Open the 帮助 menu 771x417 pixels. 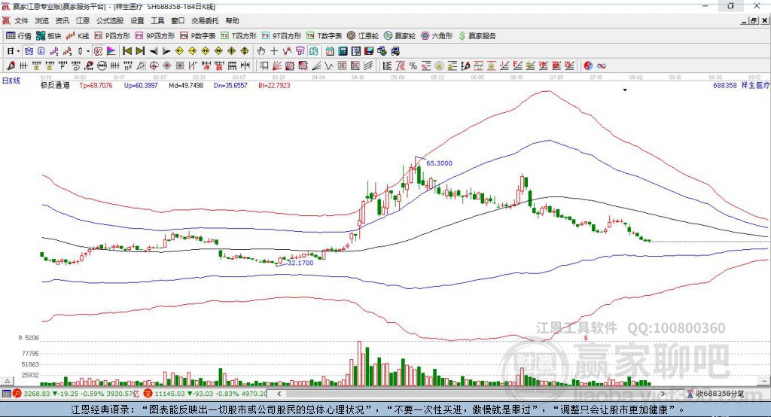pyautogui.click(x=232, y=20)
